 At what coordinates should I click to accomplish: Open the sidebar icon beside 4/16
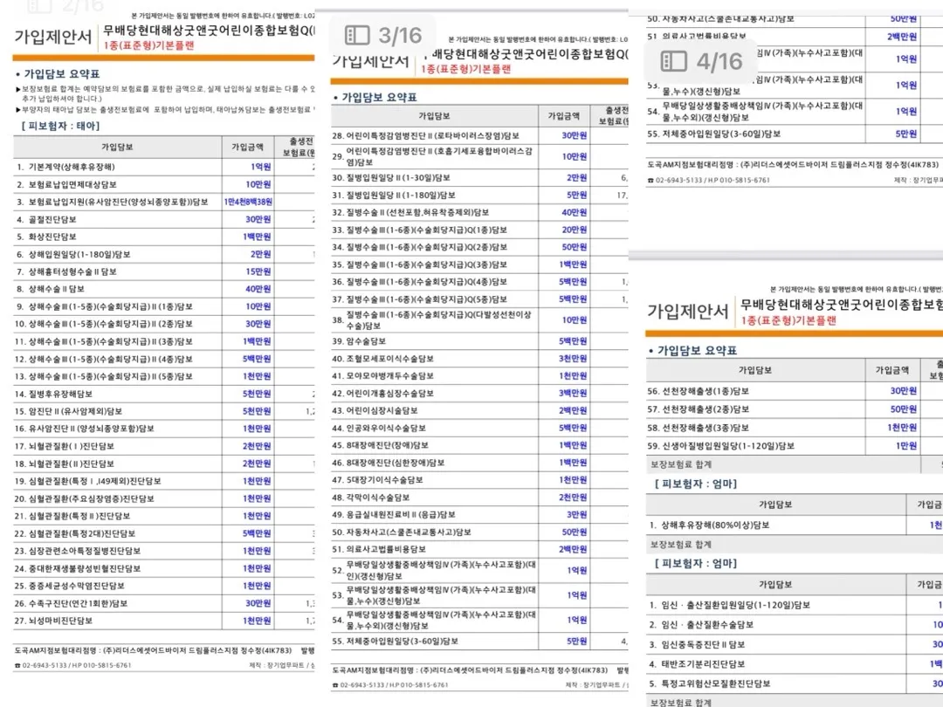pos(673,61)
